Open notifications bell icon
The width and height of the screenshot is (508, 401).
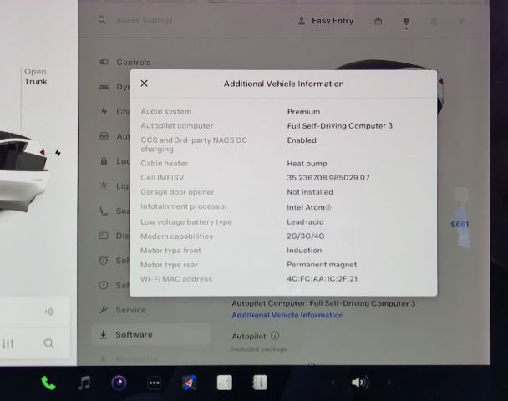406,22
